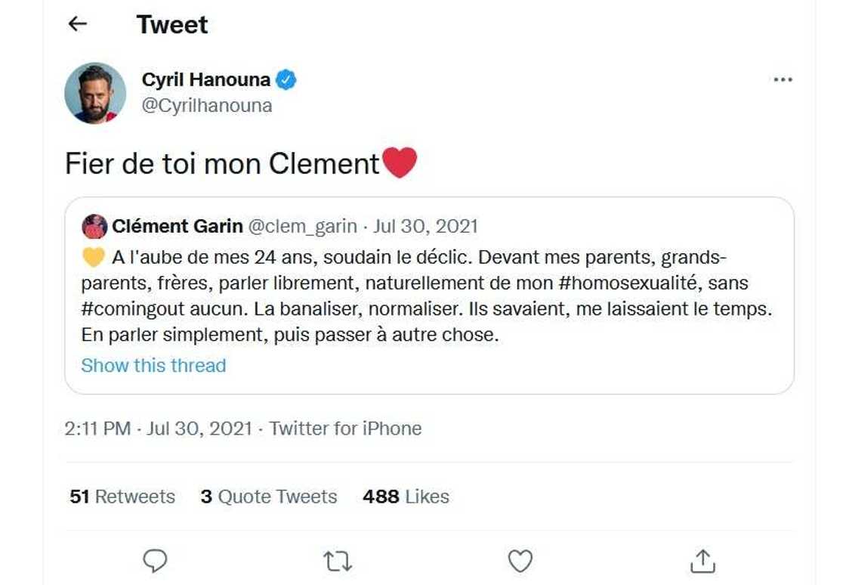Viewport: 846px width, 585px height.
Task: View the 488 Likes list
Action: tap(406, 497)
